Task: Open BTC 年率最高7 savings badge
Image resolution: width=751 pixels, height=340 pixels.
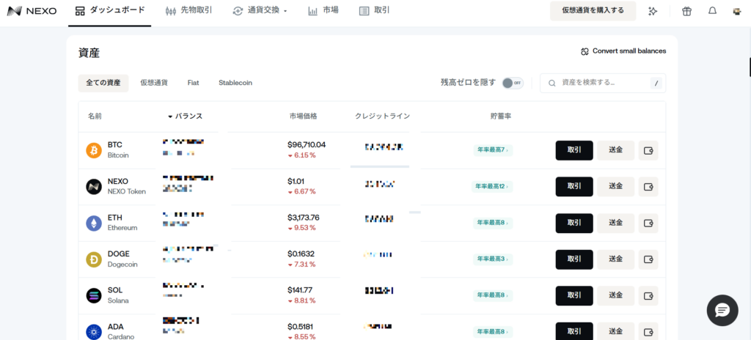Action: pos(492,150)
